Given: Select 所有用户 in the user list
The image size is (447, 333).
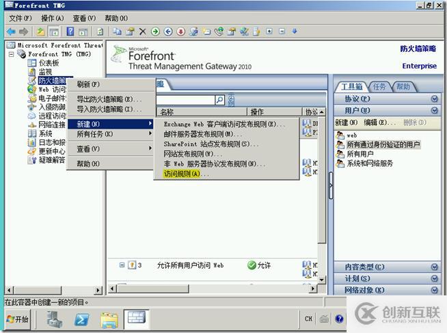Looking at the screenshot, I should pos(360,154).
